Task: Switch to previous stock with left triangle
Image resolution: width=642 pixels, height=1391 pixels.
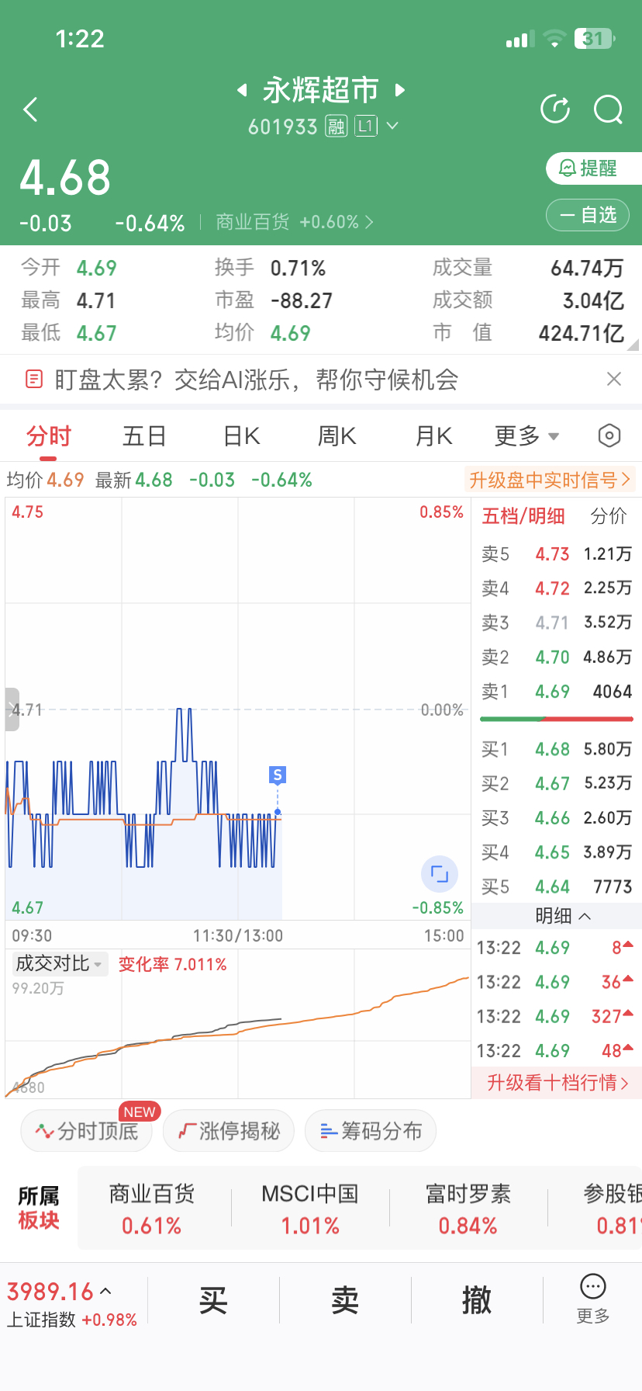Action: 242,90
